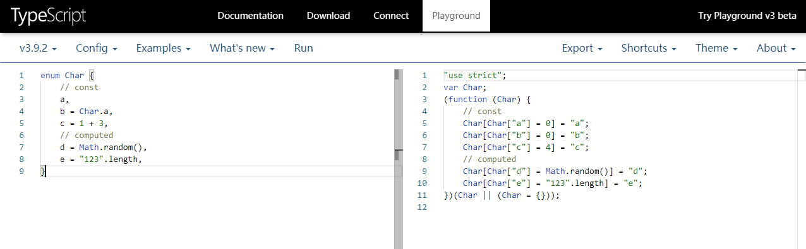Expand the What's new menu
Image resolution: width=806 pixels, height=249 pixels.
point(243,48)
